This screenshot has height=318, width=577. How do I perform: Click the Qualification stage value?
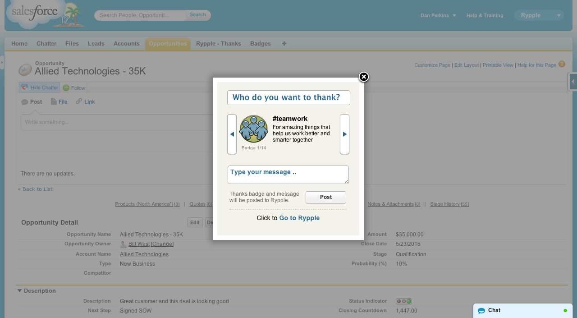point(411,254)
